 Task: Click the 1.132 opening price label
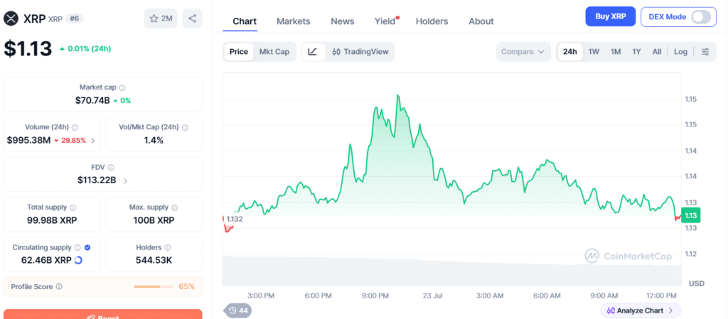coord(234,219)
